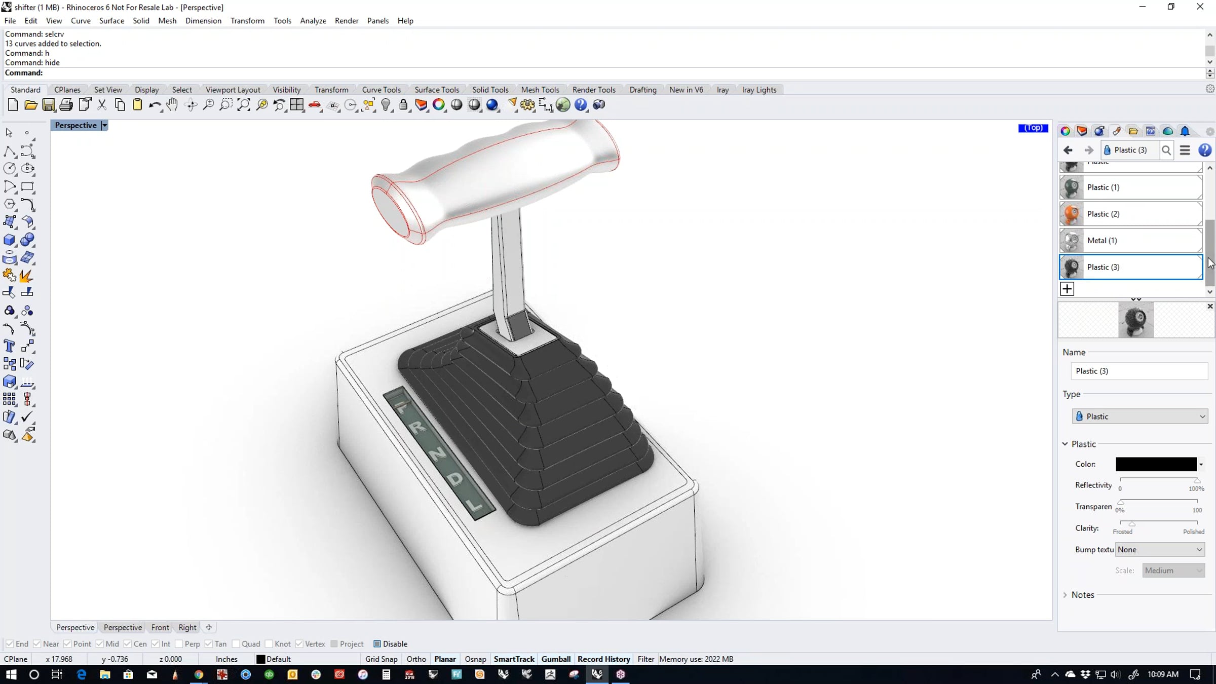Switch to the Surface Tools toolbar tab

click(x=437, y=90)
